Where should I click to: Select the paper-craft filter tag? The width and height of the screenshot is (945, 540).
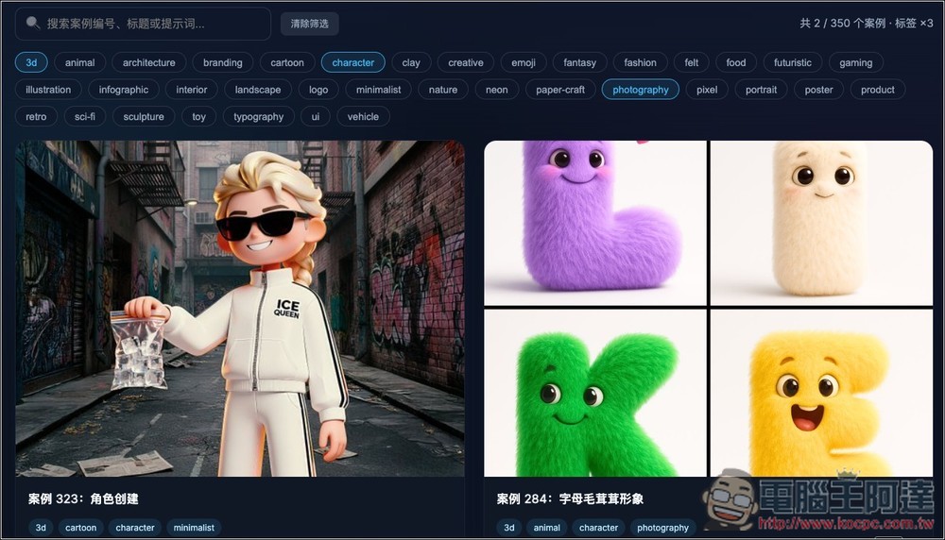coord(560,90)
